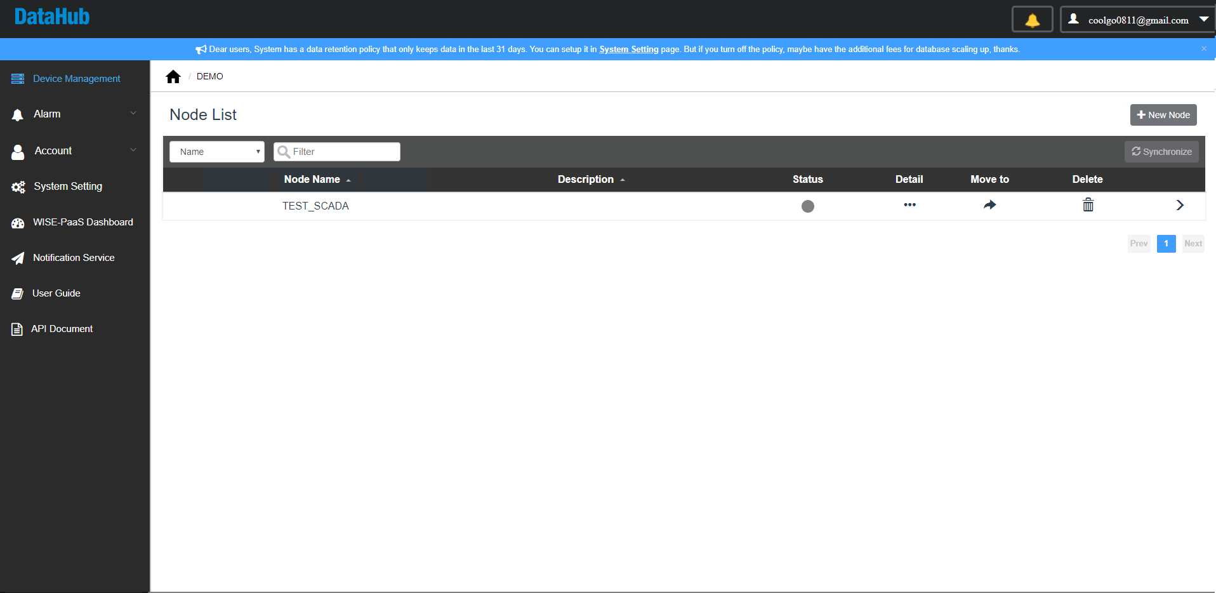1216x593 pixels.
Task: Click the Next pagination button
Action: tap(1193, 244)
